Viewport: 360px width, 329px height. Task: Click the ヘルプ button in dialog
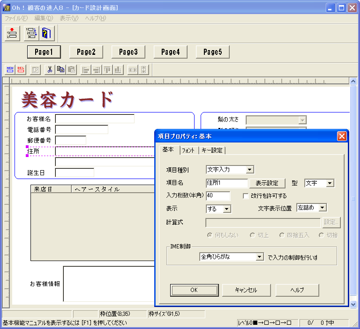(297, 290)
